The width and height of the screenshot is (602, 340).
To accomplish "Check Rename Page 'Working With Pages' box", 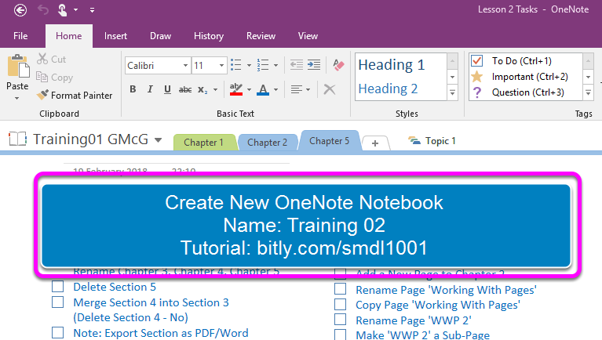I will click(x=340, y=289).
